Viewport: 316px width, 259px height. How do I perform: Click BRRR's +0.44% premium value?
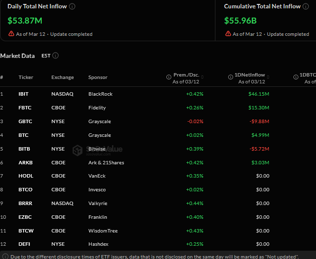[x=195, y=203]
